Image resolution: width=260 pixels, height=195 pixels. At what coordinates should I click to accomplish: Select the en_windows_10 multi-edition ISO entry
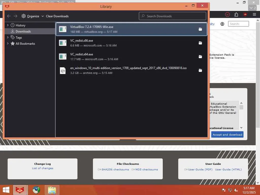[132, 71]
